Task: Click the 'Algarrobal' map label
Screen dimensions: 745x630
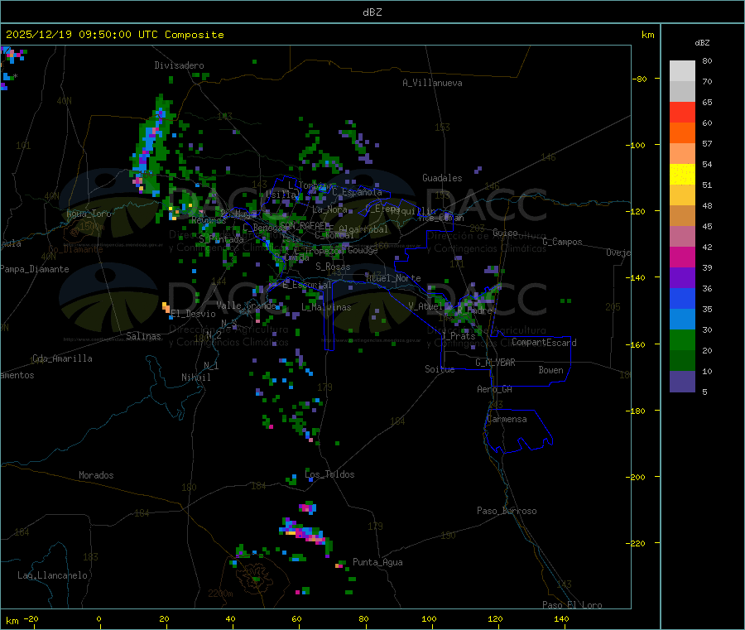Action: [363, 229]
